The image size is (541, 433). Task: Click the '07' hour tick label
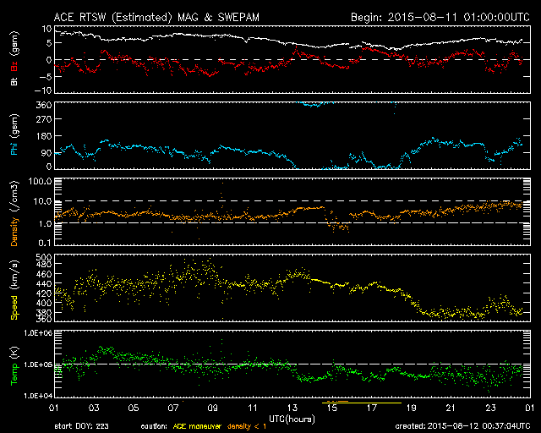coord(172,408)
